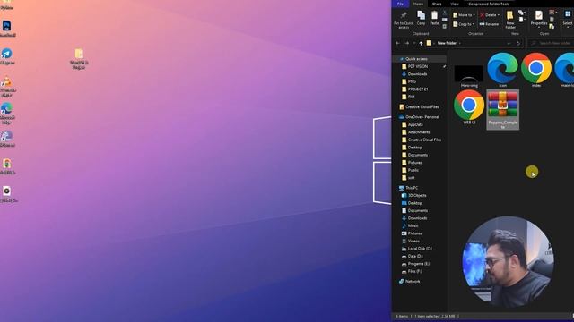Open the File tab
This screenshot has height=322, width=574.
(400, 4)
